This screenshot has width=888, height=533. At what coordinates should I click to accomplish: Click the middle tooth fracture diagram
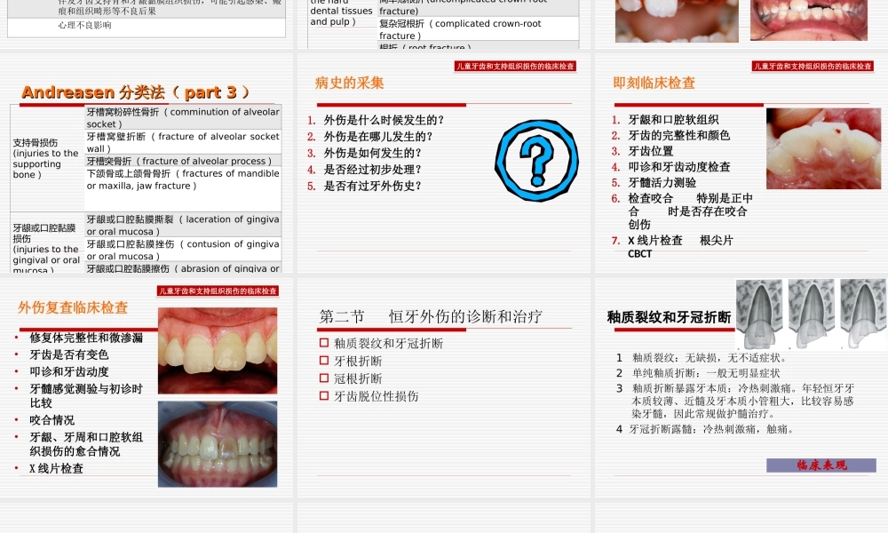coord(812,314)
